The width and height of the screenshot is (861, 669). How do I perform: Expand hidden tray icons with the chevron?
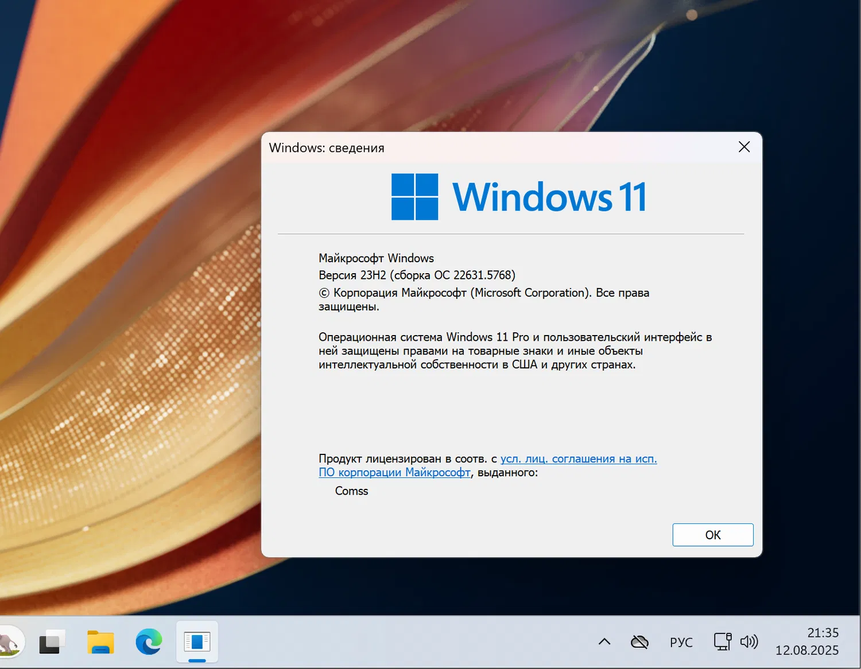tap(604, 641)
